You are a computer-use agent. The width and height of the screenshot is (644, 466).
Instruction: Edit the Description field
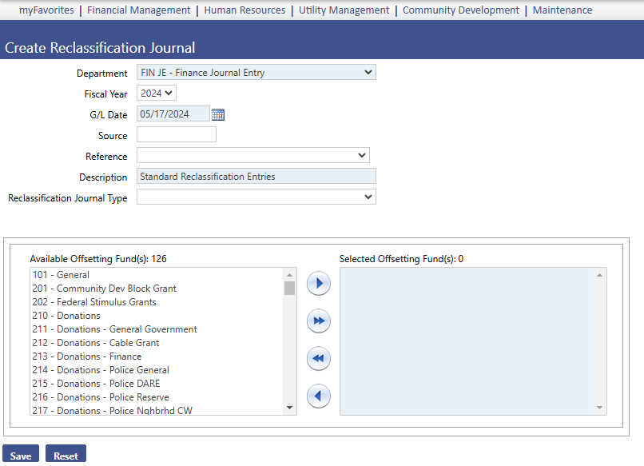click(256, 177)
